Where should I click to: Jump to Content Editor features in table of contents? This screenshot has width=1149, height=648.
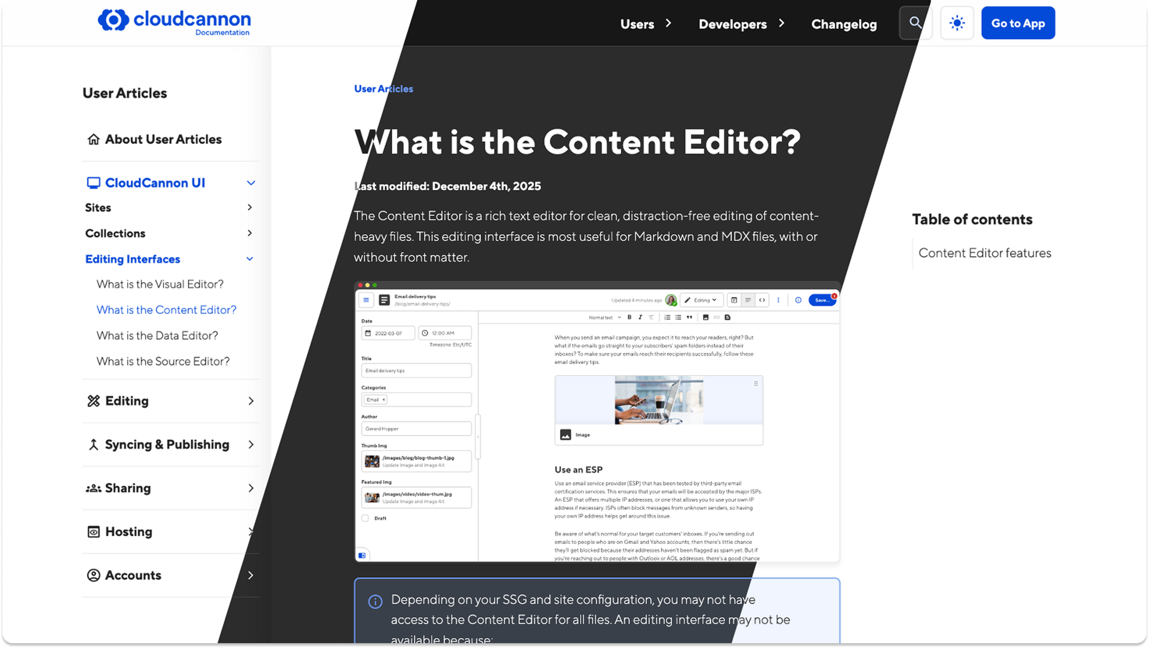tap(985, 253)
